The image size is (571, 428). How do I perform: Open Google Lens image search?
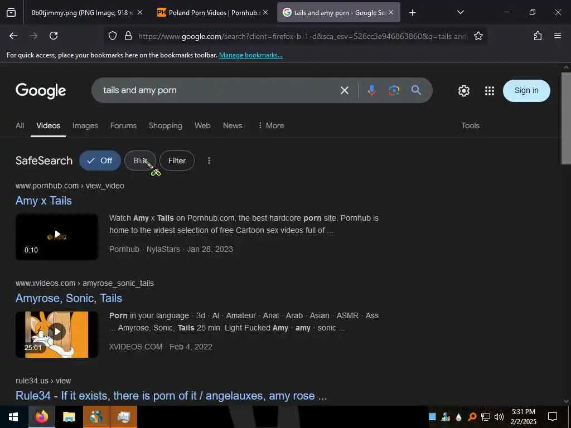(394, 90)
